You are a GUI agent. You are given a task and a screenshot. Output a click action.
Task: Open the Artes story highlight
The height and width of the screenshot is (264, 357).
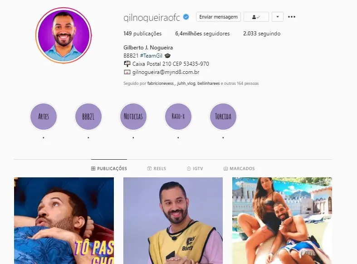tap(43, 117)
